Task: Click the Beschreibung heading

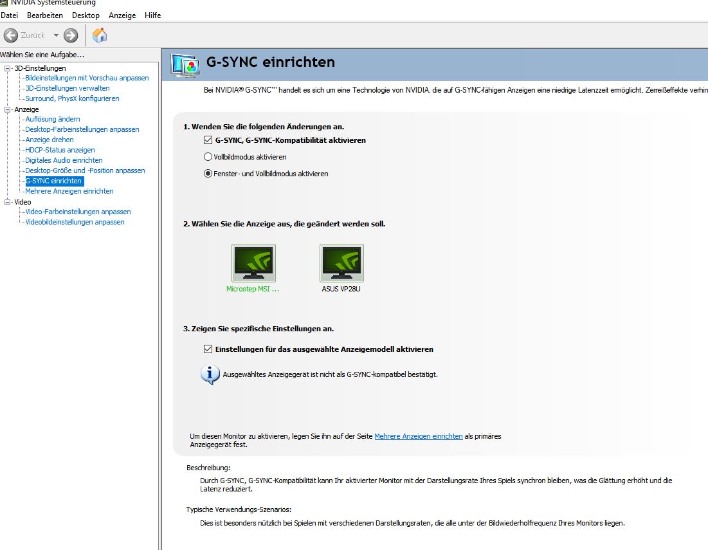Action: tap(208, 468)
